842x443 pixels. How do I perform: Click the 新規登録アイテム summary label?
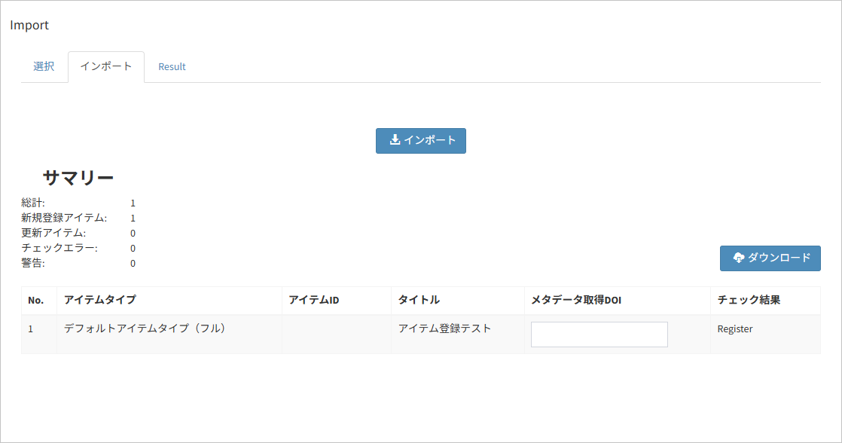(x=64, y=218)
